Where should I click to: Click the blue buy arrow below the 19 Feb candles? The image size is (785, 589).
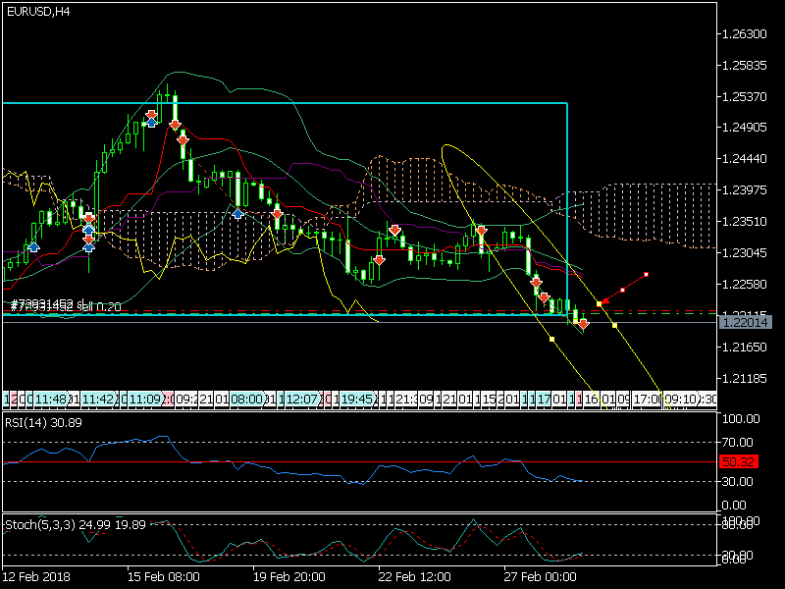coord(237,213)
